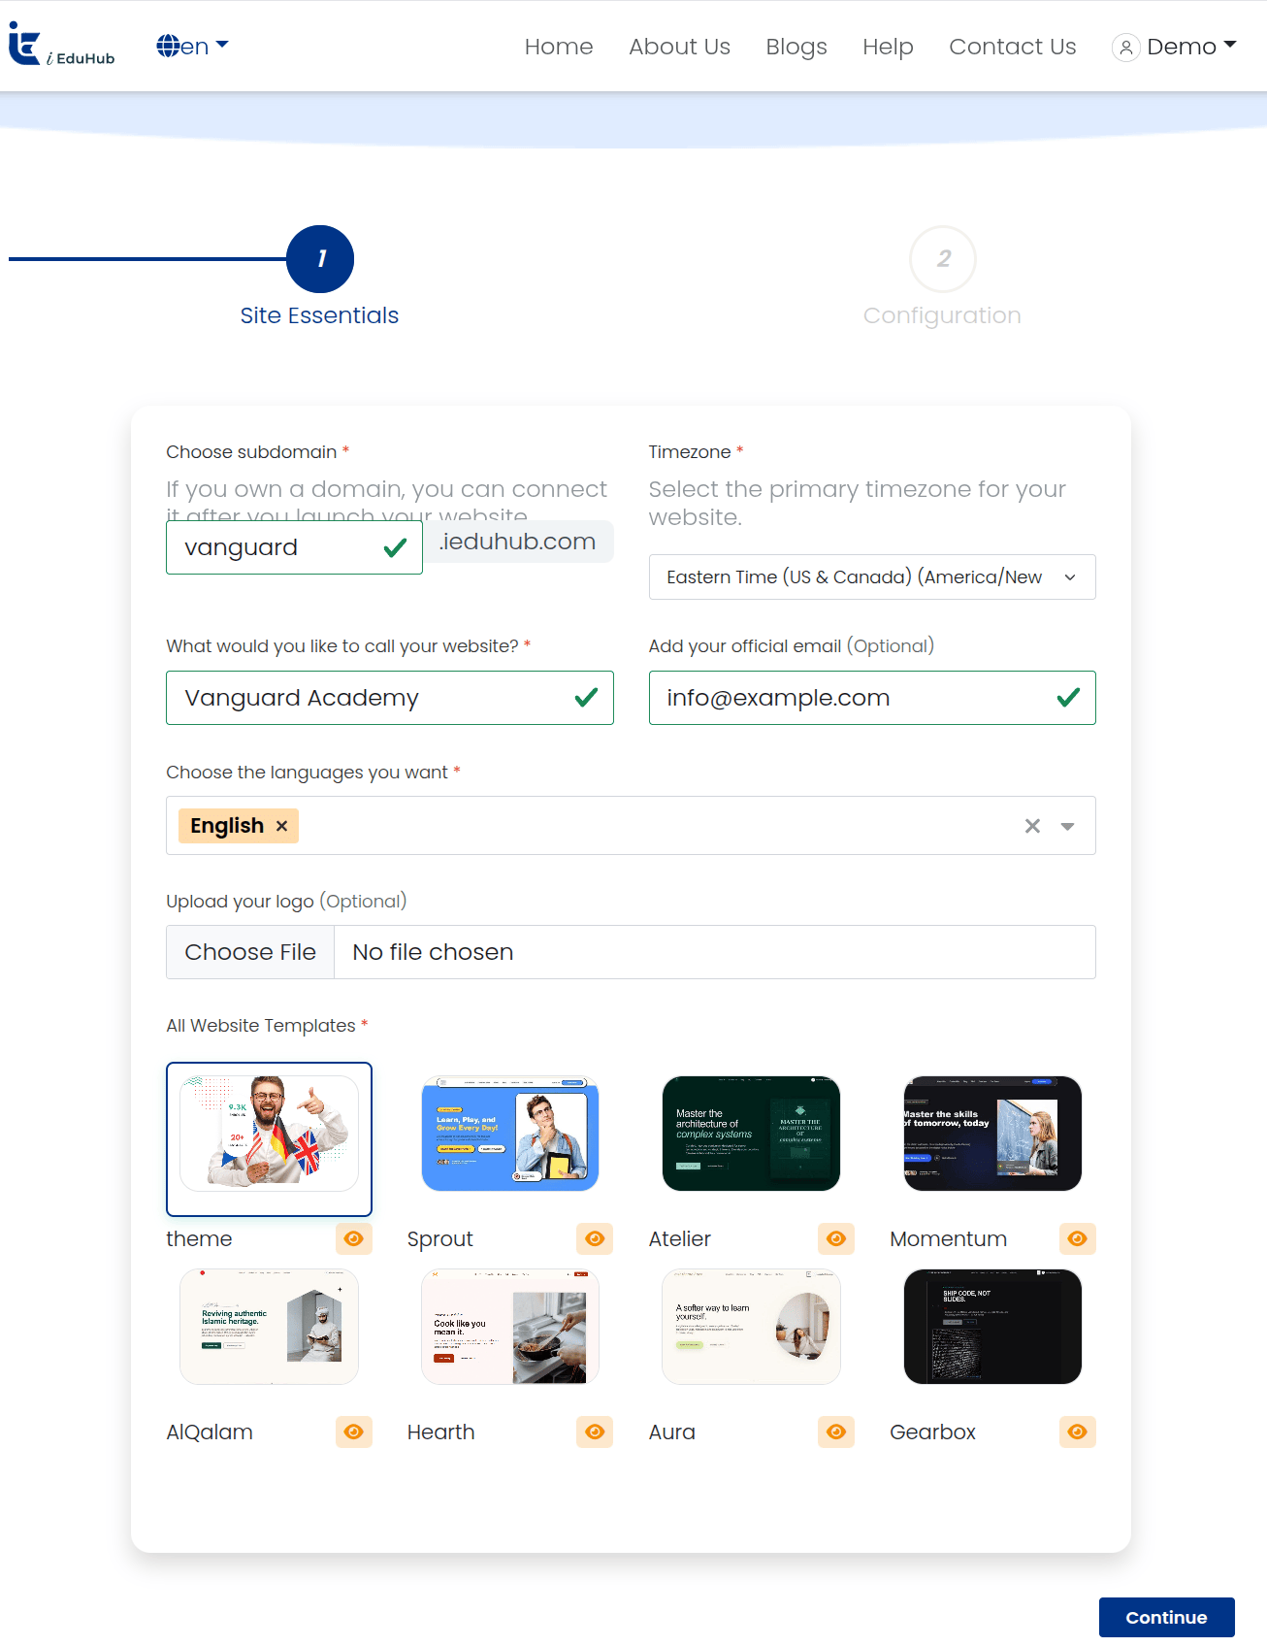The width and height of the screenshot is (1267, 1646).
Task: Go to the About Us page
Action: click(679, 47)
